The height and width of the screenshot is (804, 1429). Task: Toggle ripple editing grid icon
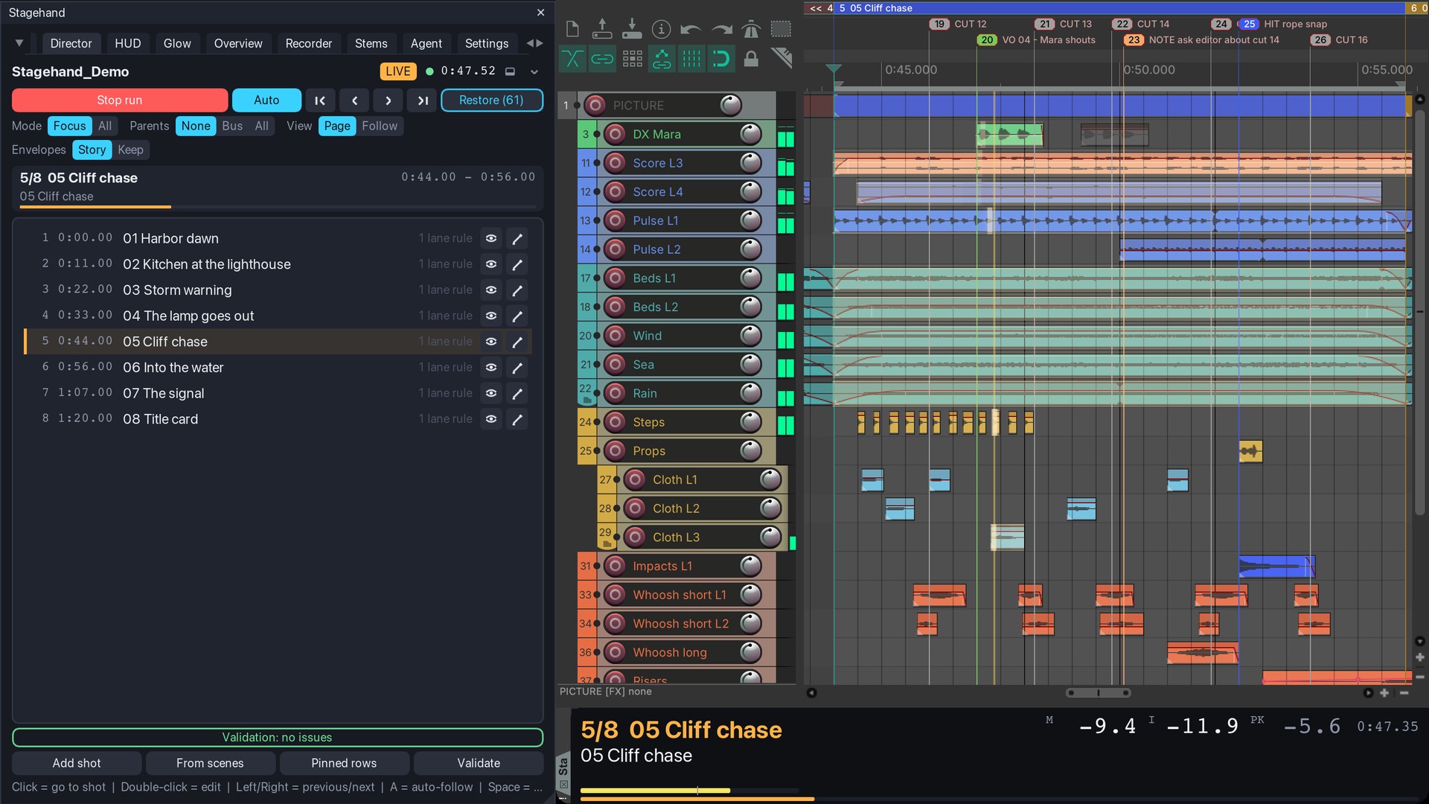pyautogui.click(x=632, y=59)
